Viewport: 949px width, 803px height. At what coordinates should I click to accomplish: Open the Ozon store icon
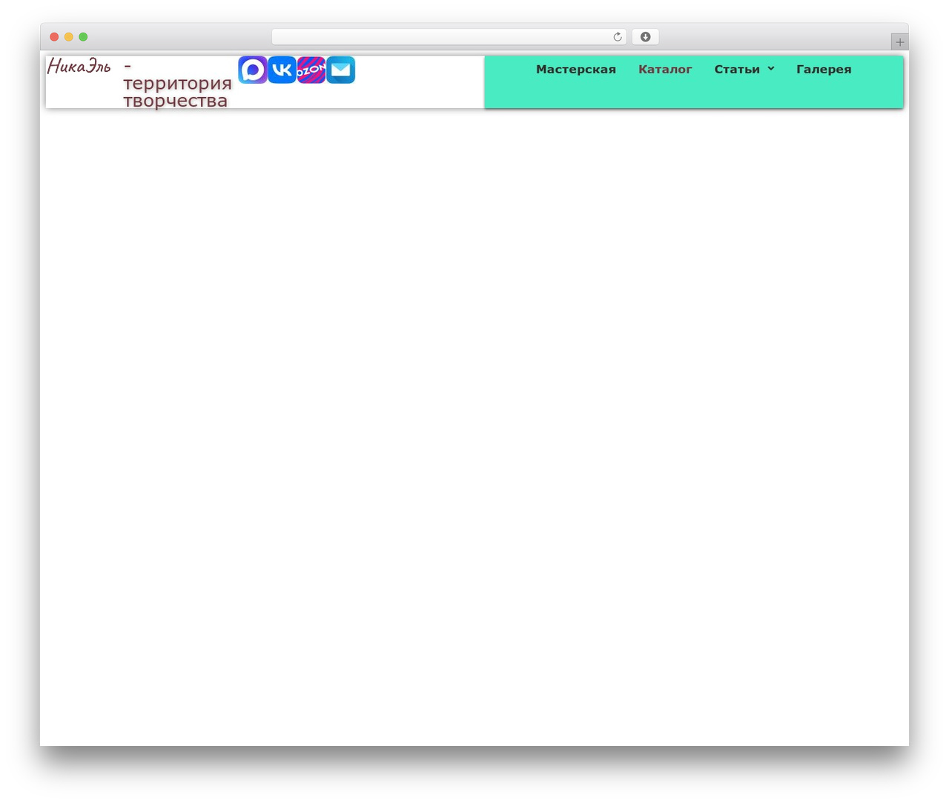click(x=311, y=70)
